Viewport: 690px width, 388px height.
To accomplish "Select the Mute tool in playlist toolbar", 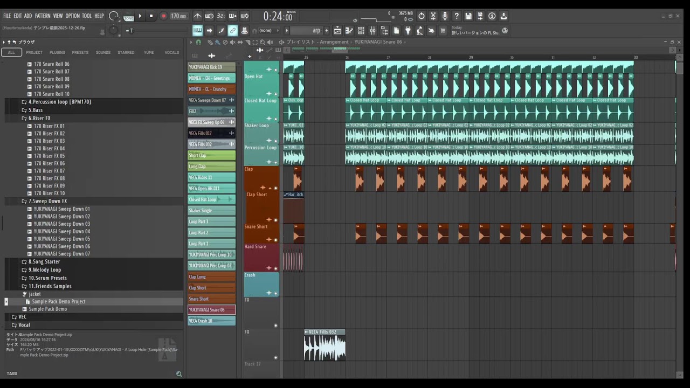I will pyautogui.click(x=232, y=42).
